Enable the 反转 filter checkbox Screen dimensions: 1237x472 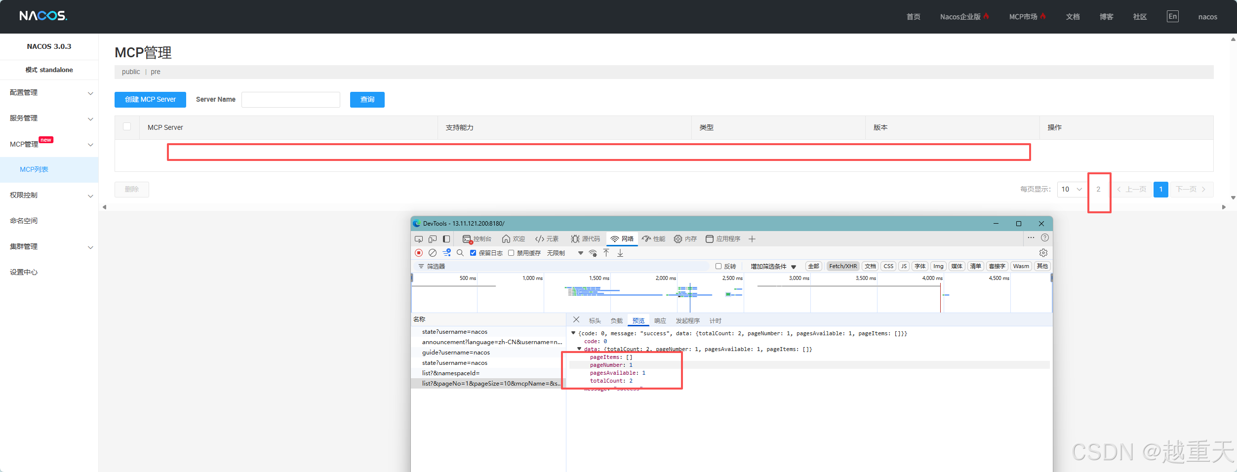tap(718, 266)
